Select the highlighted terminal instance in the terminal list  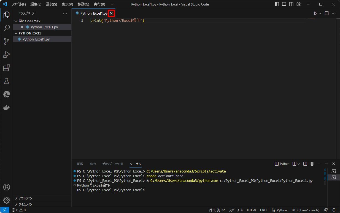click(x=334, y=177)
